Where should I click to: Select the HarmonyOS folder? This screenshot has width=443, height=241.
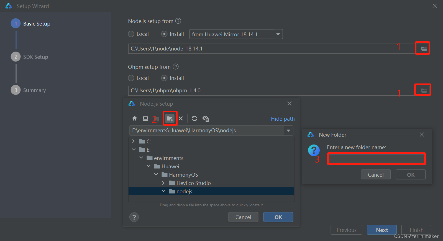click(x=211, y=175)
